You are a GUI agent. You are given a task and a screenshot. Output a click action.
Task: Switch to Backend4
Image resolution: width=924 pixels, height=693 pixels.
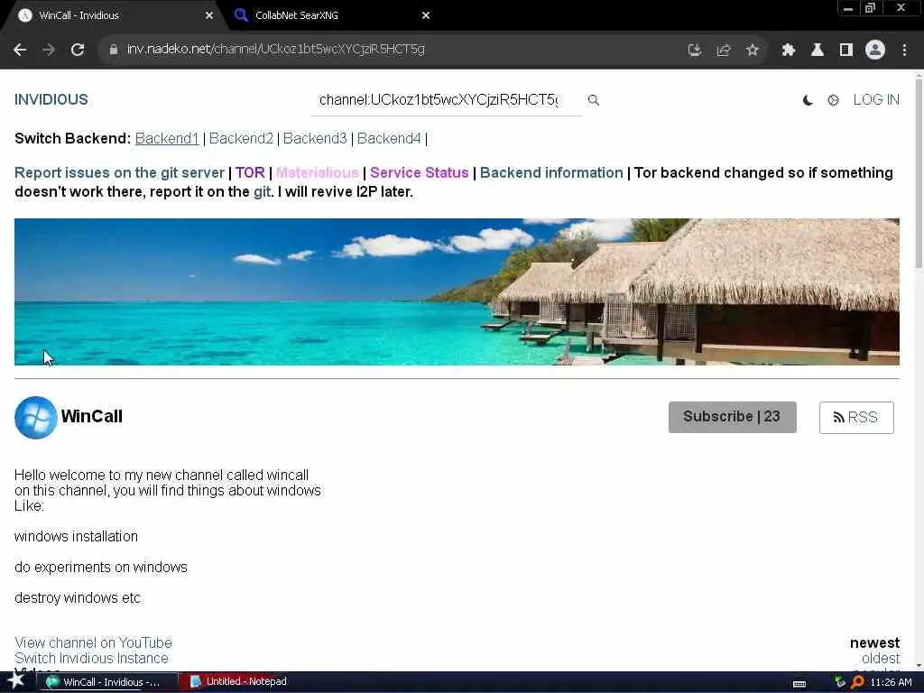389,138
